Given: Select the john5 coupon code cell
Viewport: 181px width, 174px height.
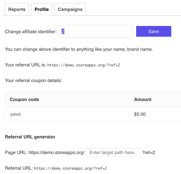Looking at the screenshot, I should click(15, 114).
